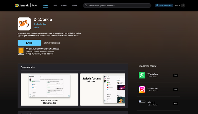Click 'In-App Purchases, Users Interact' text

[x=39, y=54]
